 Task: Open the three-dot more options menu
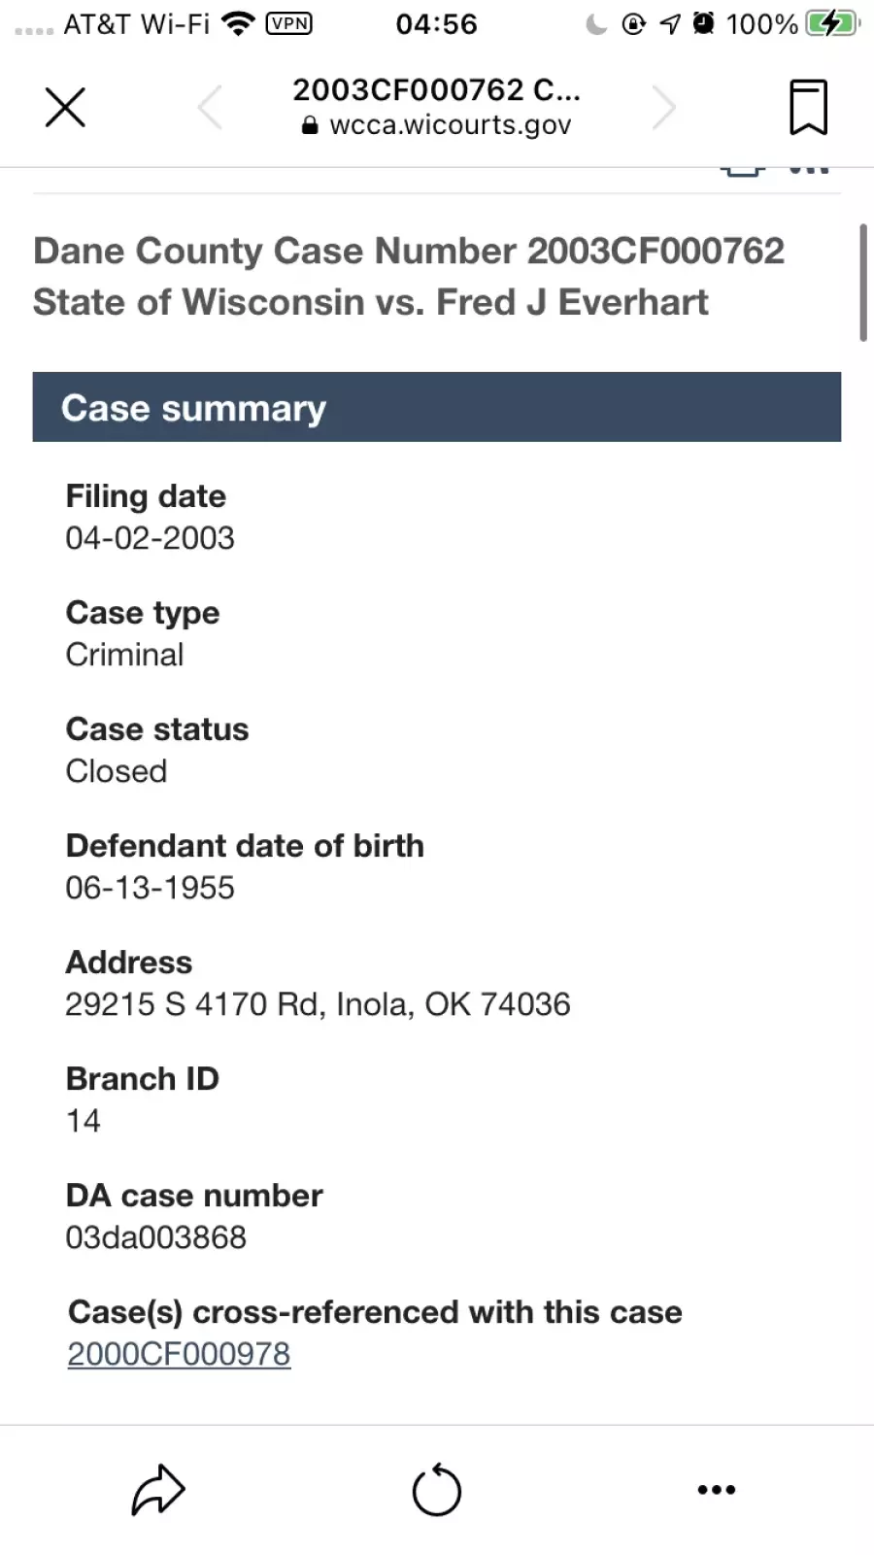pos(717,1489)
